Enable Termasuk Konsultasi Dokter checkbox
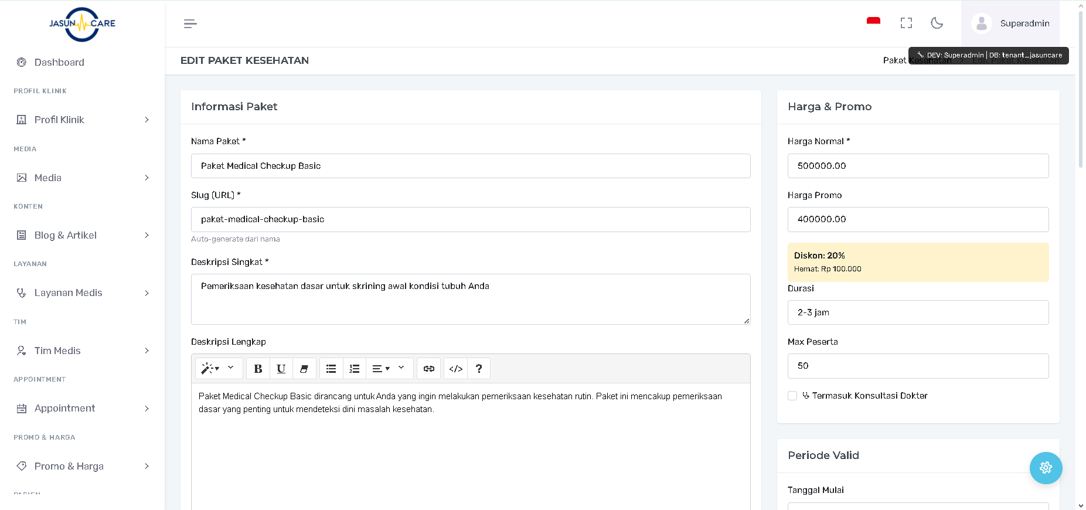The image size is (1086, 510). 792,396
